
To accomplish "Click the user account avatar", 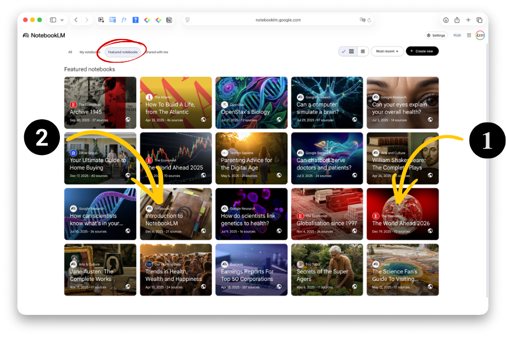I will pyautogui.click(x=480, y=35).
